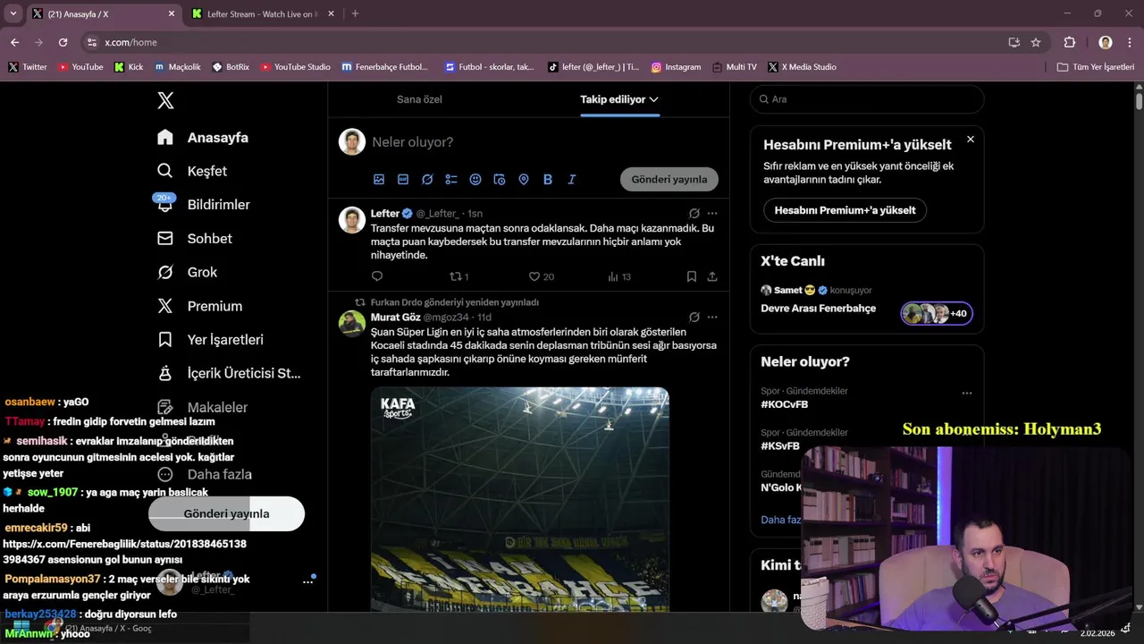This screenshot has height=644, width=1144.
Task: Add image media to post
Action: [379, 180]
